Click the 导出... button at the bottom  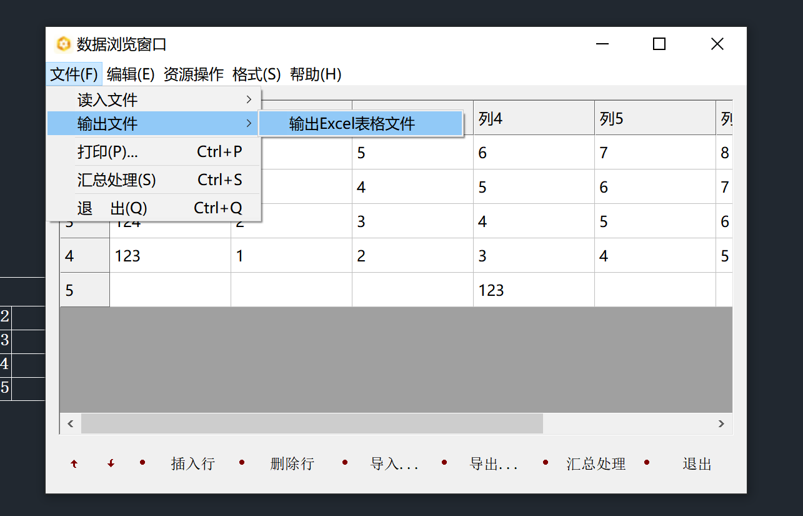[x=494, y=464]
